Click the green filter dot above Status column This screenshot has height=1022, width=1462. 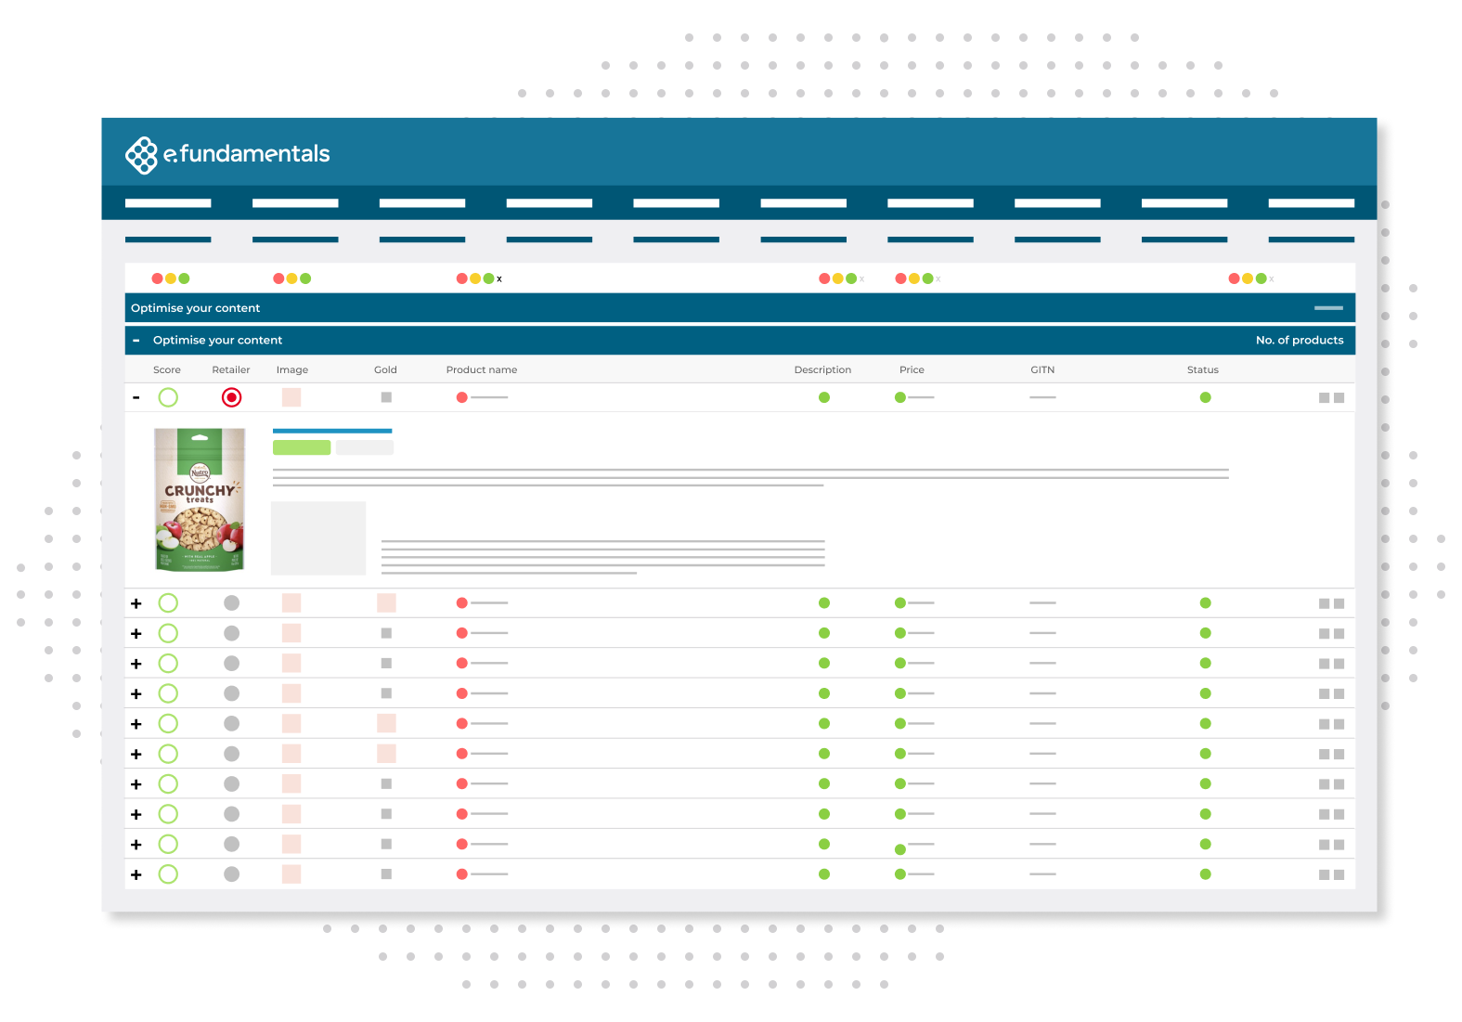pyautogui.click(x=1261, y=278)
